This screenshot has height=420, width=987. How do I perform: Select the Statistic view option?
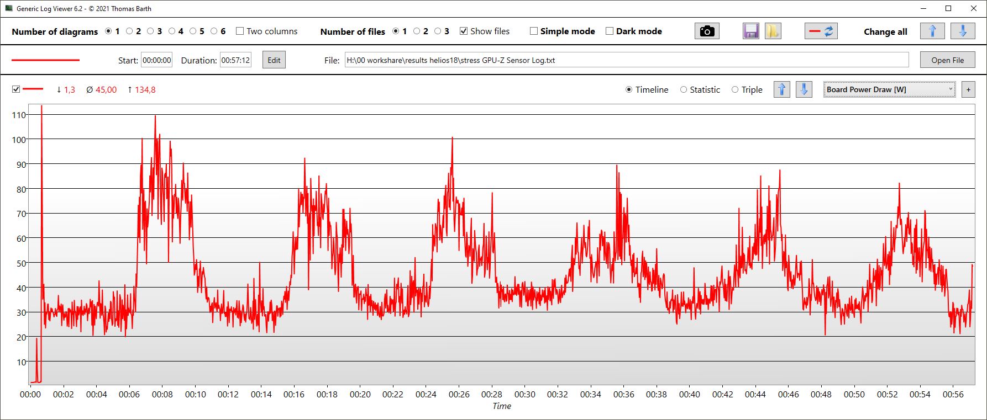[x=684, y=90]
